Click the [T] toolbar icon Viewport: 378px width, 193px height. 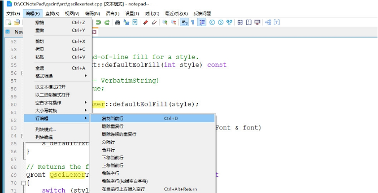[277, 23]
